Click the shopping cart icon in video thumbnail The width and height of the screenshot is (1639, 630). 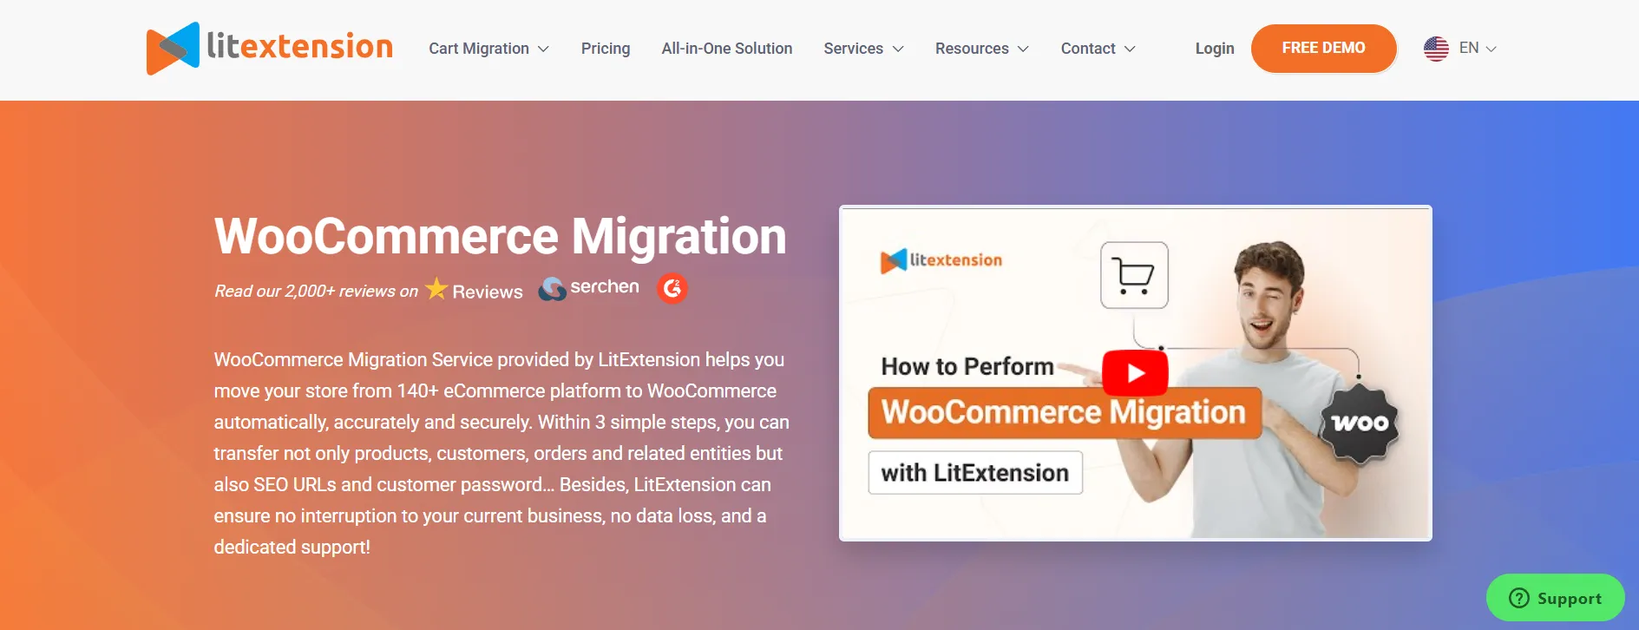tap(1134, 275)
